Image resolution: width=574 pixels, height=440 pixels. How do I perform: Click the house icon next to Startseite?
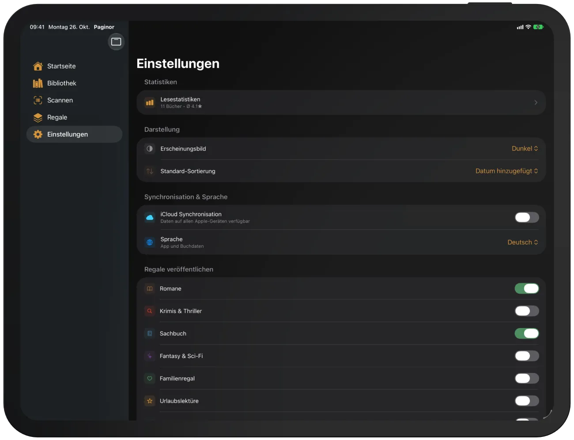tap(38, 66)
